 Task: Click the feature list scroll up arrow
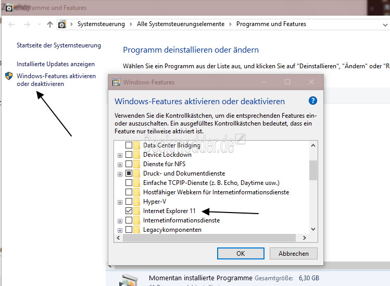click(x=313, y=145)
